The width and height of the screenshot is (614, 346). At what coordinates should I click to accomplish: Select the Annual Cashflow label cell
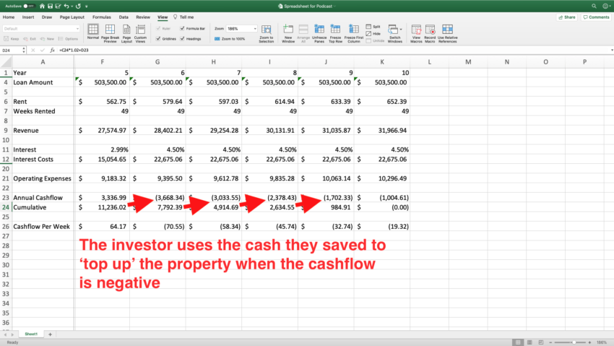pos(43,198)
